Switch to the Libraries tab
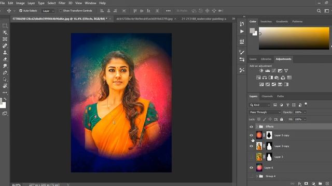This screenshot has width=332, height=186. click(x=266, y=59)
